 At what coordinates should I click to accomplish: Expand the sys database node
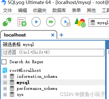point(5,94)
